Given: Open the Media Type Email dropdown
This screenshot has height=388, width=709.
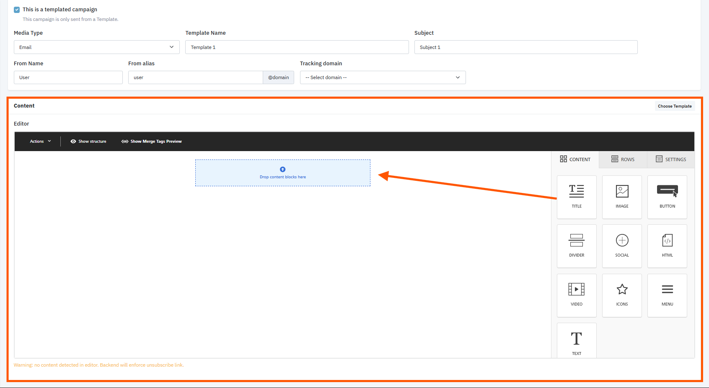Looking at the screenshot, I should click(97, 47).
